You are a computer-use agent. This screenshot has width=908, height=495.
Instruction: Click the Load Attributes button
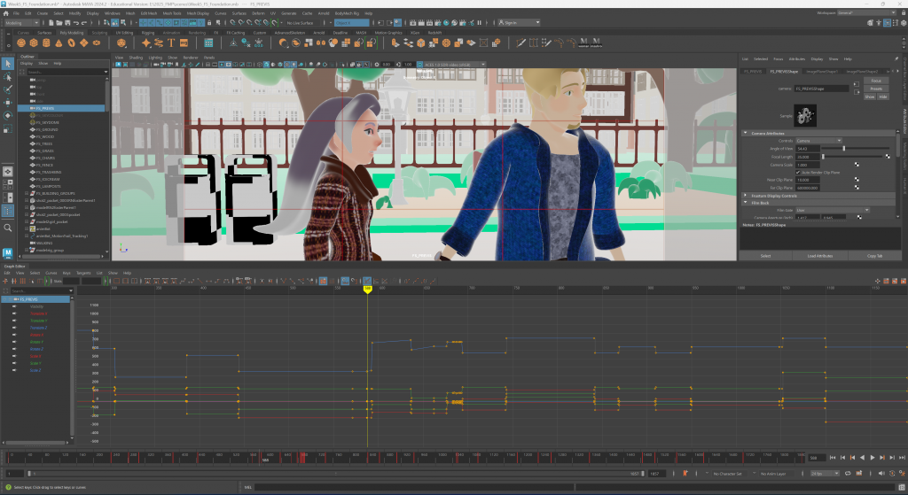click(820, 255)
